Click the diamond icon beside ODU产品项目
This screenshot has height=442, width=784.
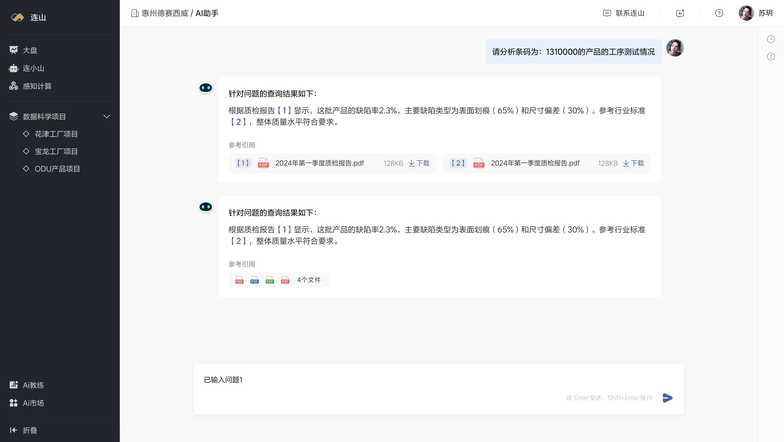point(26,169)
